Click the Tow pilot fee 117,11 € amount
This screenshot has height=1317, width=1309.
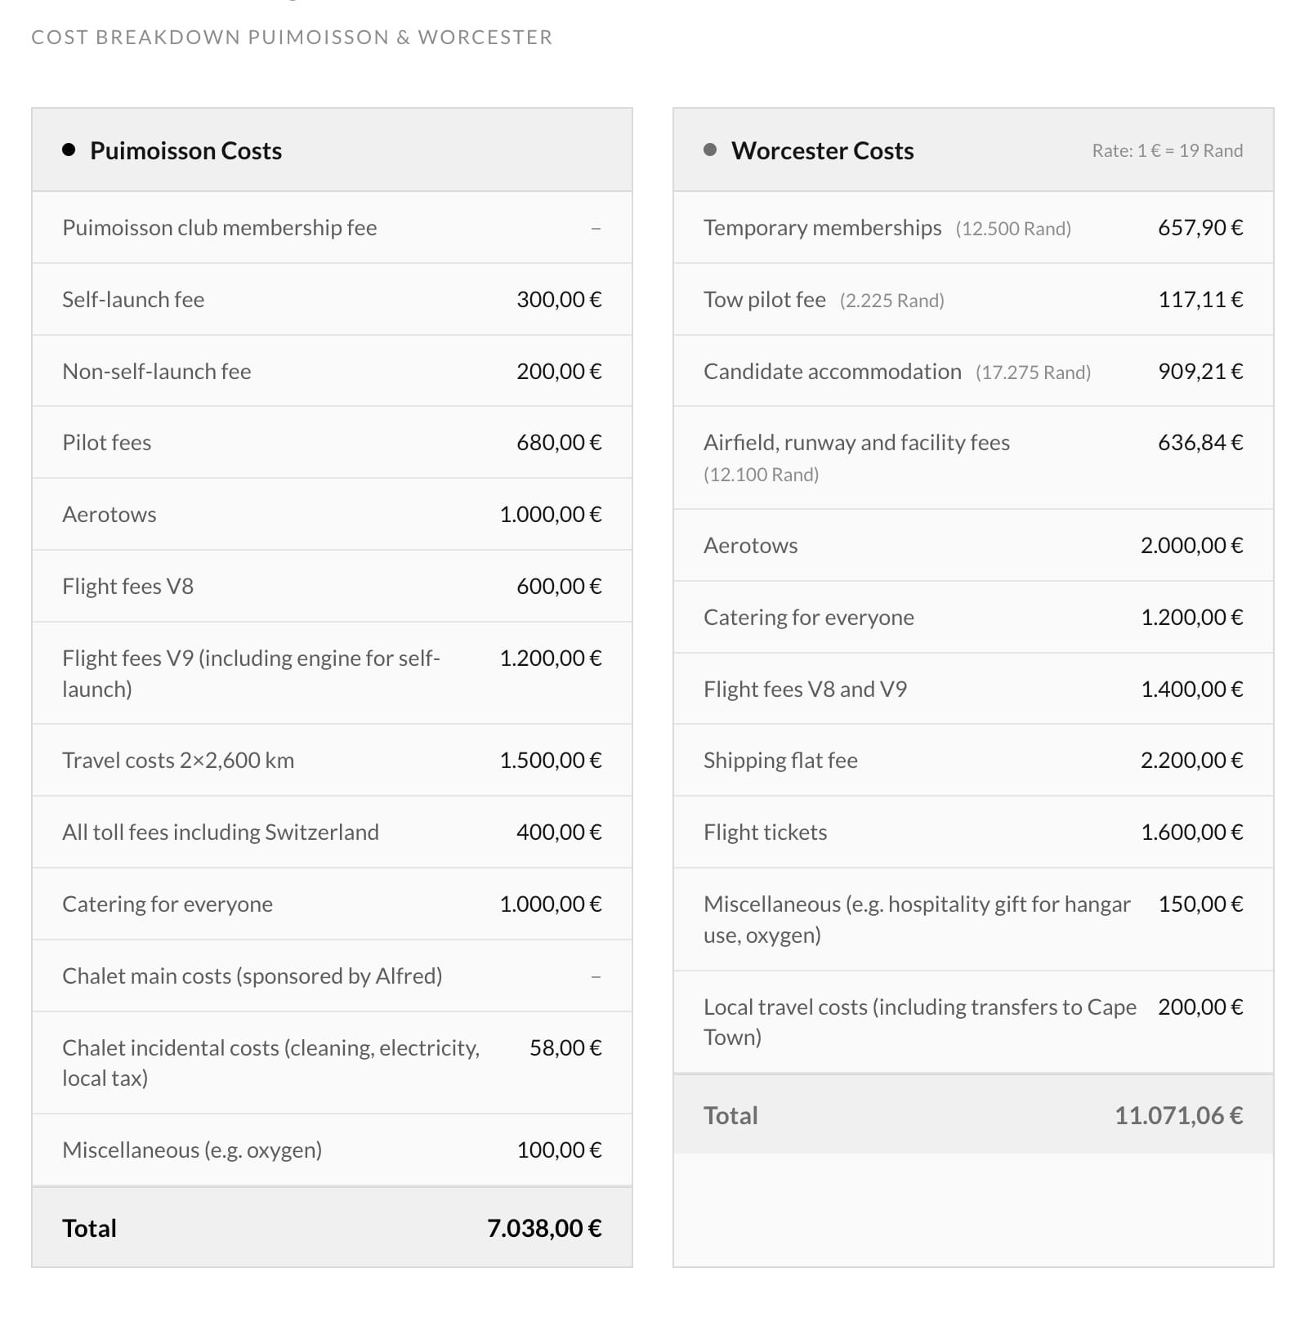tap(1200, 300)
